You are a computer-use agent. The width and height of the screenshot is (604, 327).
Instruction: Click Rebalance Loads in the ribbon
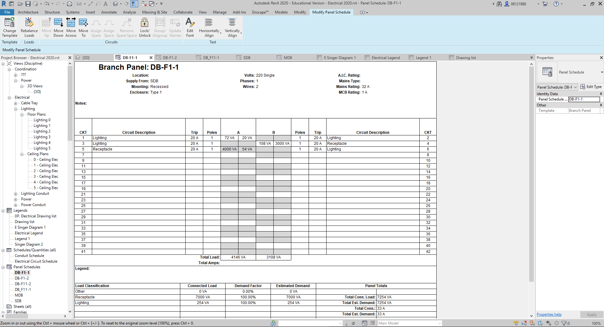(x=29, y=23)
